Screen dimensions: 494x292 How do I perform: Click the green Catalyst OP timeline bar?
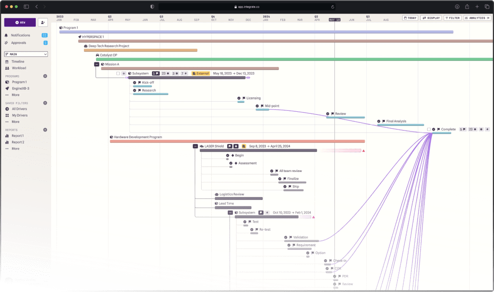(289, 59)
